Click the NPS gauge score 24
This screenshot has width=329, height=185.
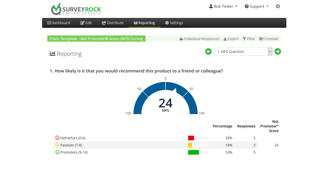[166, 103]
